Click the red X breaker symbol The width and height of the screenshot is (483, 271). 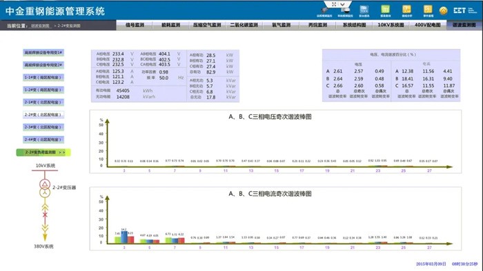pyautogui.click(x=45, y=215)
